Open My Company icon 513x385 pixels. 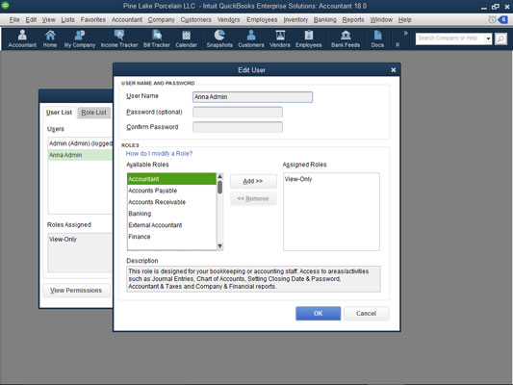click(80, 38)
